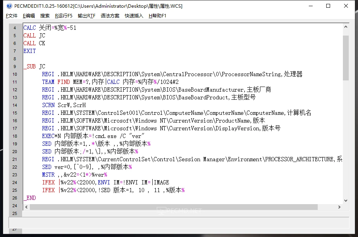Click horizontal scrollbar left arrow
This screenshot has width=358, height=237.
[x=26, y=207]
